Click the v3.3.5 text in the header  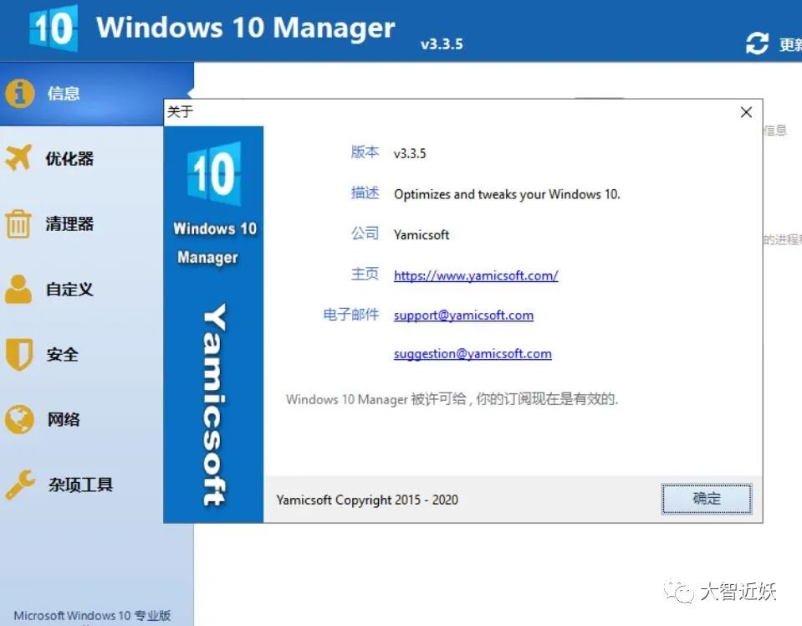pyautogui.click(x=442, y=44)
